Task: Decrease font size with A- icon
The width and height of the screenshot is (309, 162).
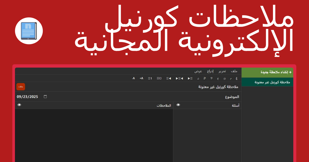Action: pyautogui.click(x=133, y=78)
